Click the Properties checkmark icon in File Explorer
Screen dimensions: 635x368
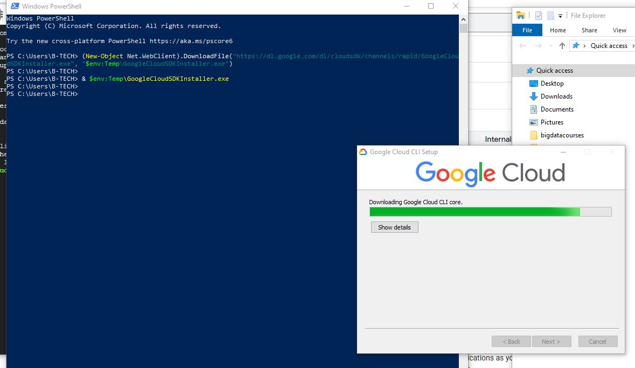[x=538, y=16]
